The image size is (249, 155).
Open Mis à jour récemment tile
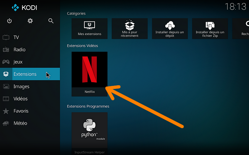coord(129,29)
